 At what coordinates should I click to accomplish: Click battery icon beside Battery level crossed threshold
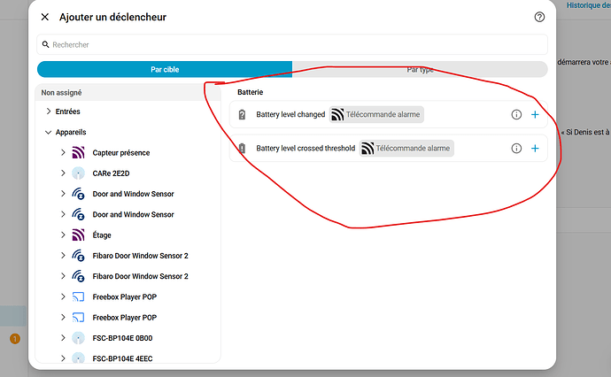coord(242,149)
